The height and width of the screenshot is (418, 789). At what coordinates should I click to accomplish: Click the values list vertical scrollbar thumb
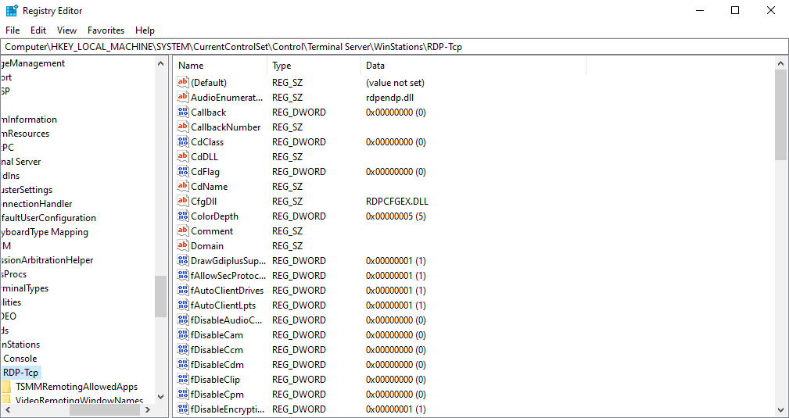(x=780, y=115)
